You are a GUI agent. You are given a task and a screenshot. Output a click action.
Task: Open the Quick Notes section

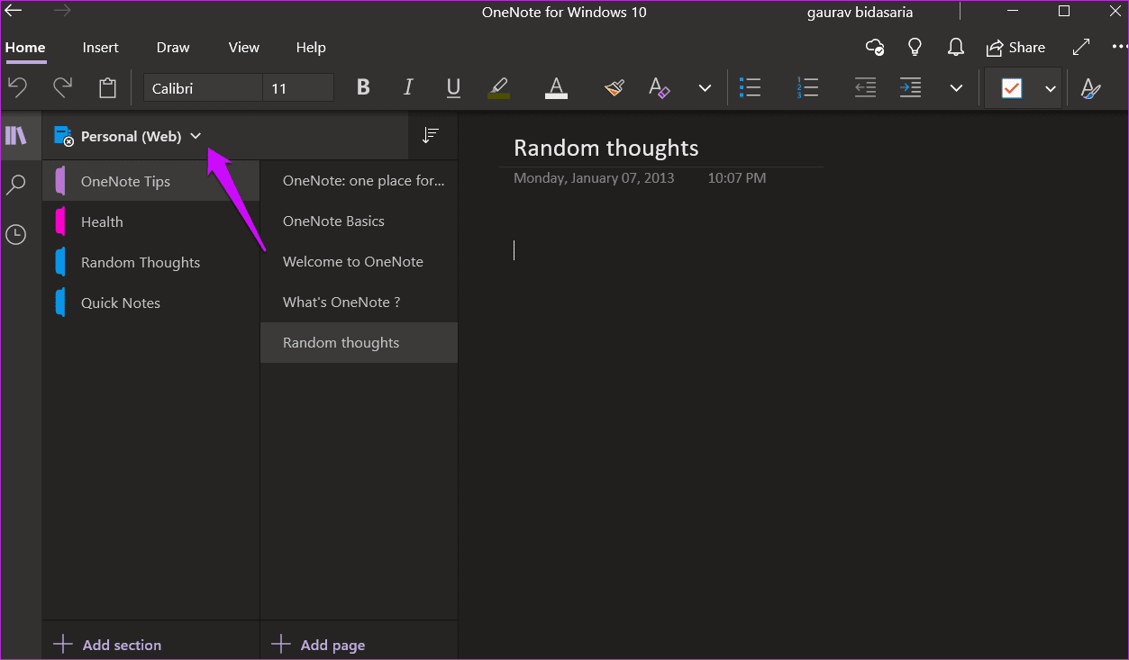[150, 303]
